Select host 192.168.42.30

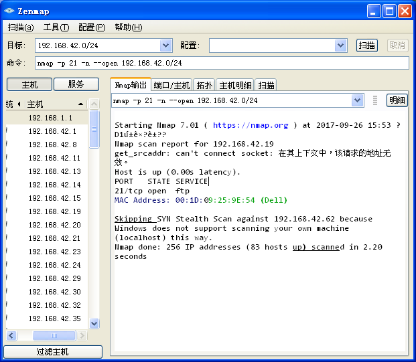coord(47,292)
